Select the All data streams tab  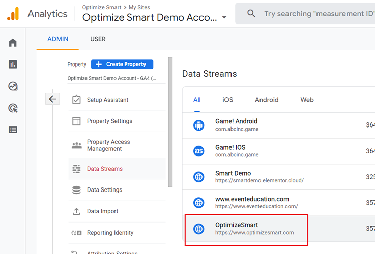tap(197, 100)
